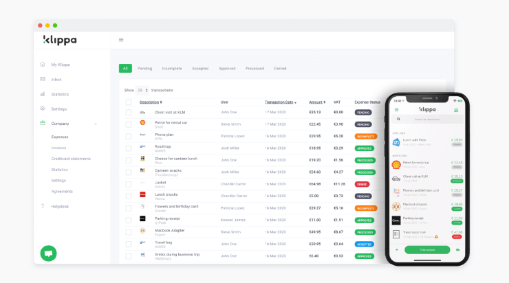Tap the plus icon left of Take picture
This screenshot has width=509, height=283.
pos(397,250)
